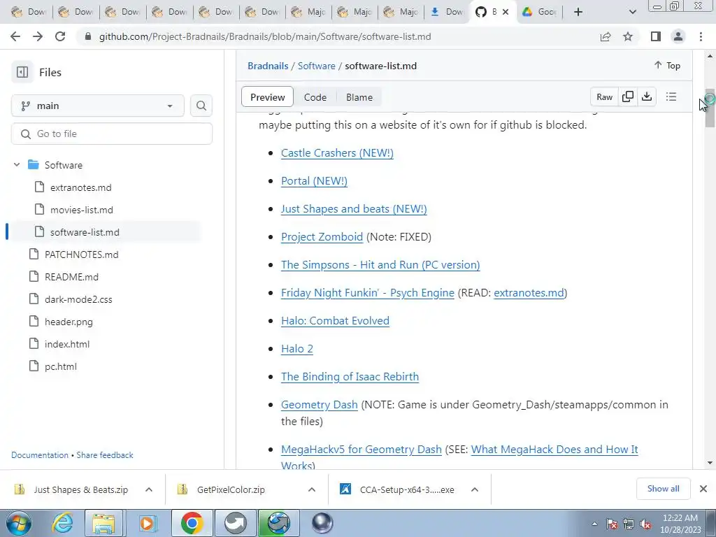Open Chrome three-dot menu
Screen dimensions: 716x537
(701, 36)
